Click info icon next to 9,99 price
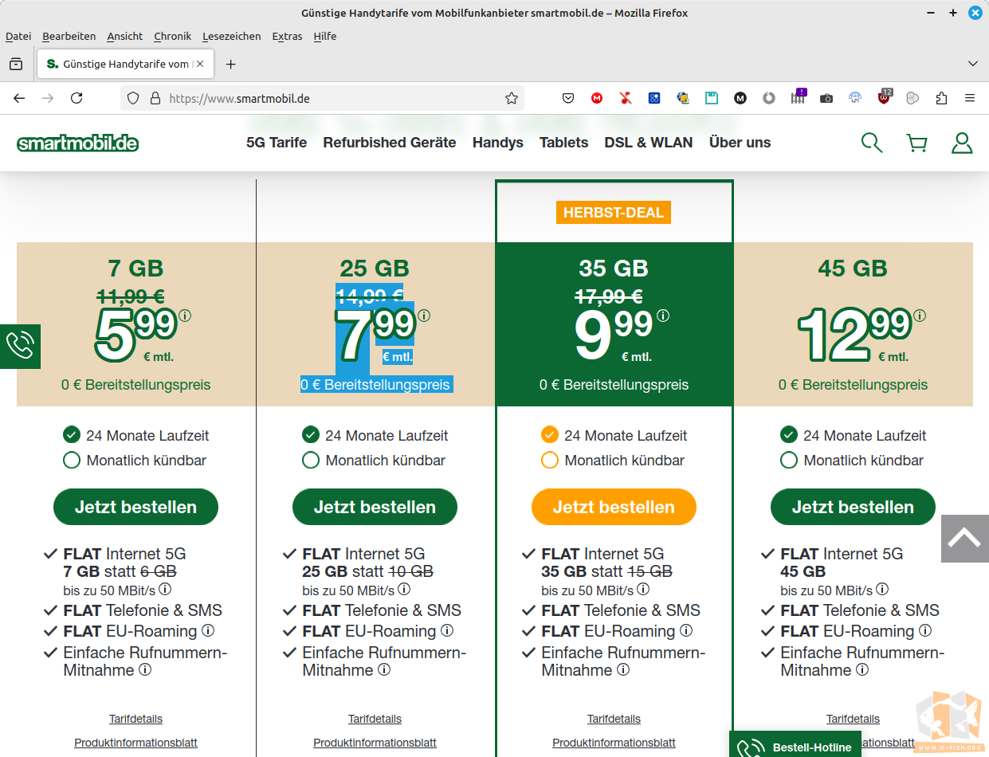Image resolution: width=989 pixels, height=757 pixels. 663,316
